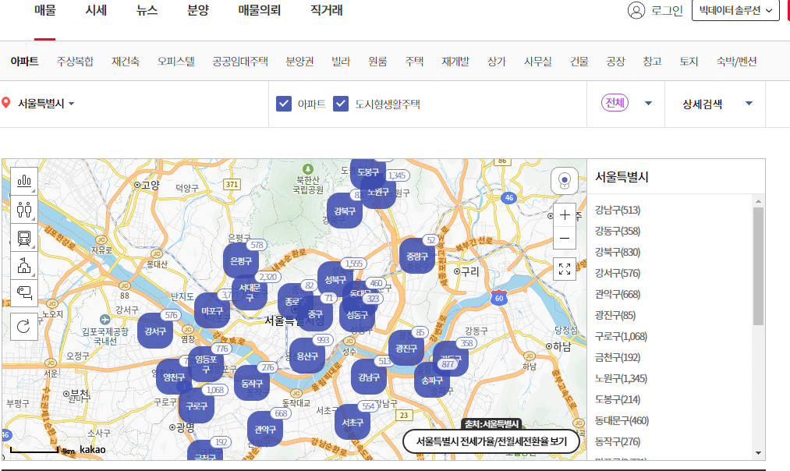Select the 용산구 map marker
This screenshot has width=790, height=471.
point(306,356)
